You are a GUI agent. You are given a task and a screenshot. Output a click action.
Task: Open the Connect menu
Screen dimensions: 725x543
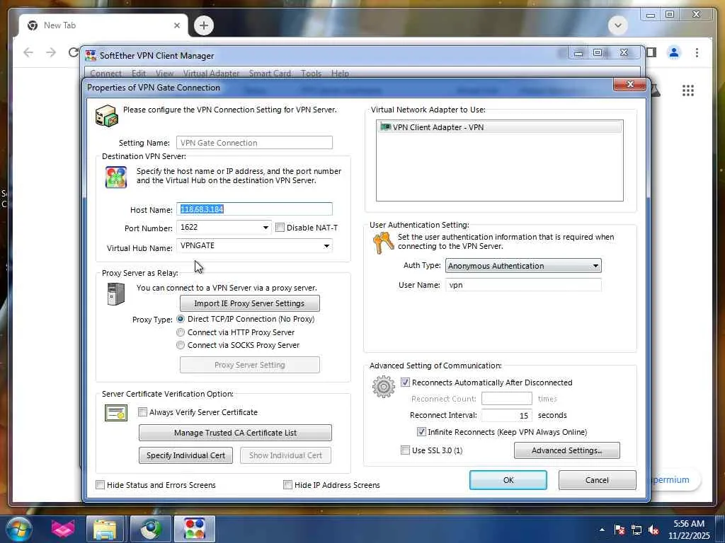pos(105,74)
